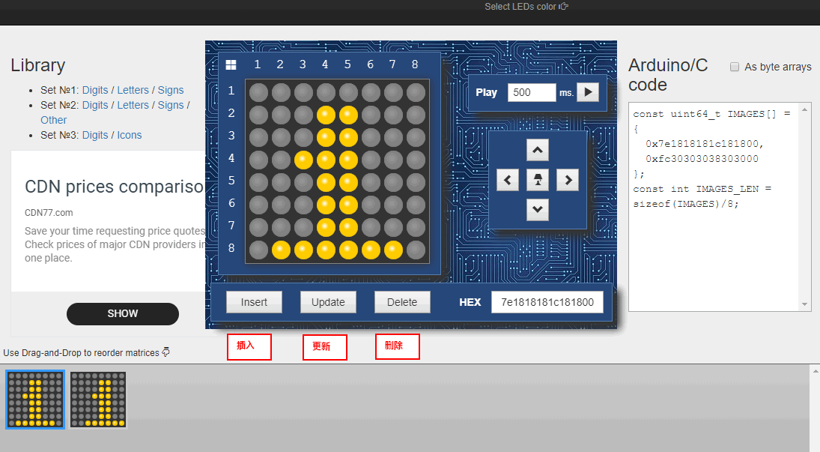Click the Insert button
The width and height of the screenshot is (820, 452).
click(254, 301)
